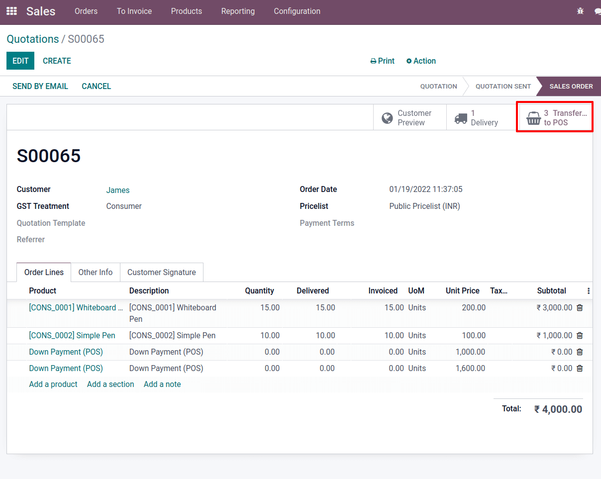Image resolution: width=601 pixels, height=479 pixels.
Task: Click the ₹ 4,000.00 total amount
Action: coord(558,409)
